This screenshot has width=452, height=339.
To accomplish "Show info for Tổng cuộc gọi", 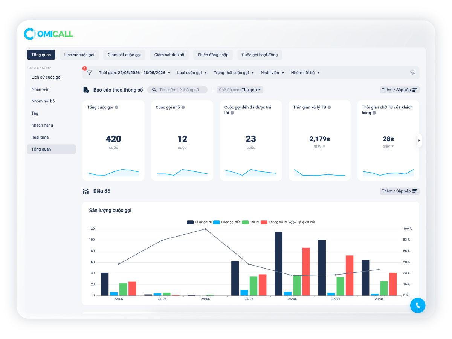I will coord(116,107).
